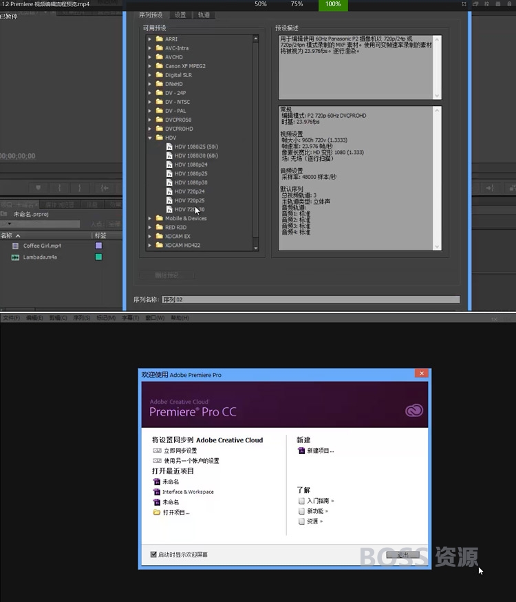
Task: Switch to the 轨道 tab
Action: [x=204, y=14]
